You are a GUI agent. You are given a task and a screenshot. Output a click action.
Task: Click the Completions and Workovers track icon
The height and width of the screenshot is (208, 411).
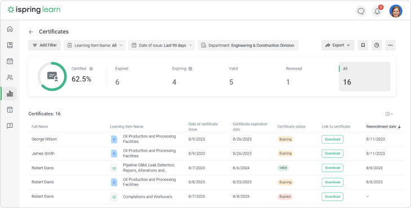click(x=114, y=197)
